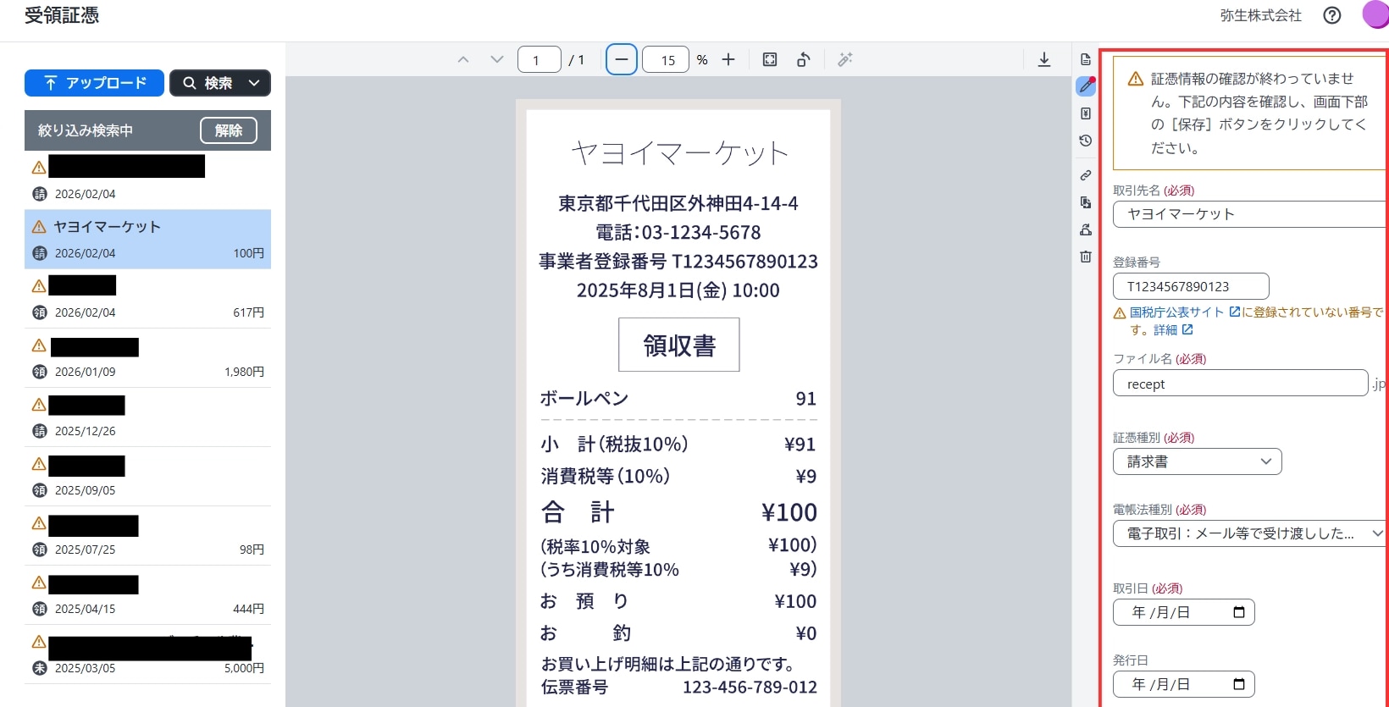Viewport: 1389px width, 707px height.
Task: Open the document details panel icon
Action: (1086, 59)
